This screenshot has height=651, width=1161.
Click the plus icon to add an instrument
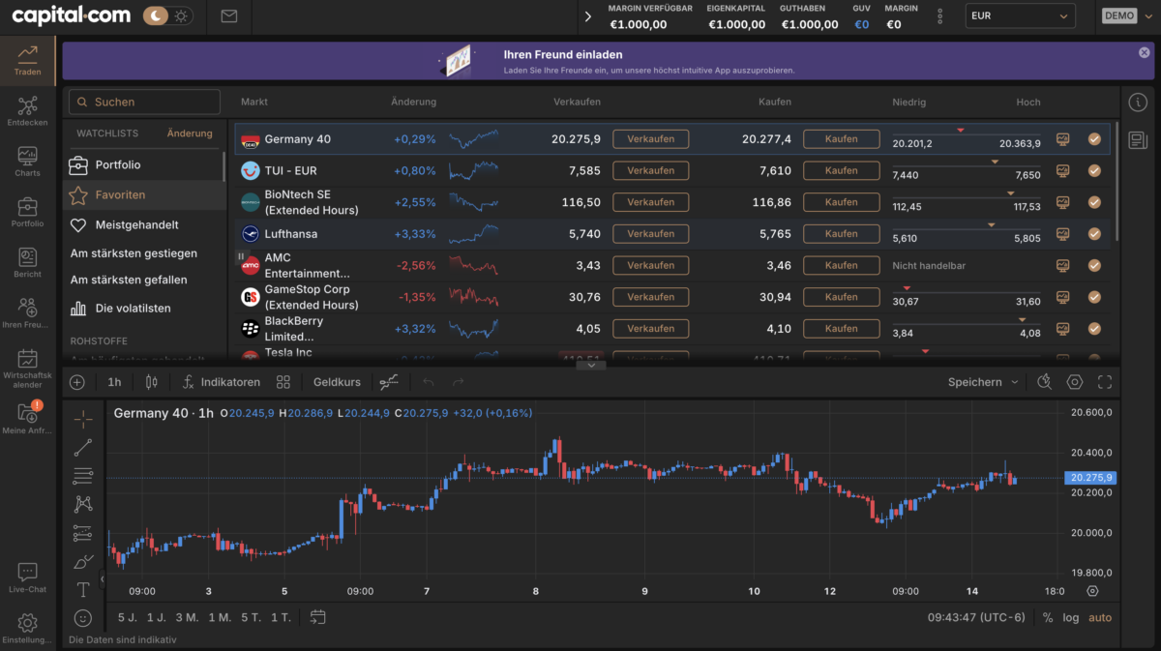coord(76,381)
